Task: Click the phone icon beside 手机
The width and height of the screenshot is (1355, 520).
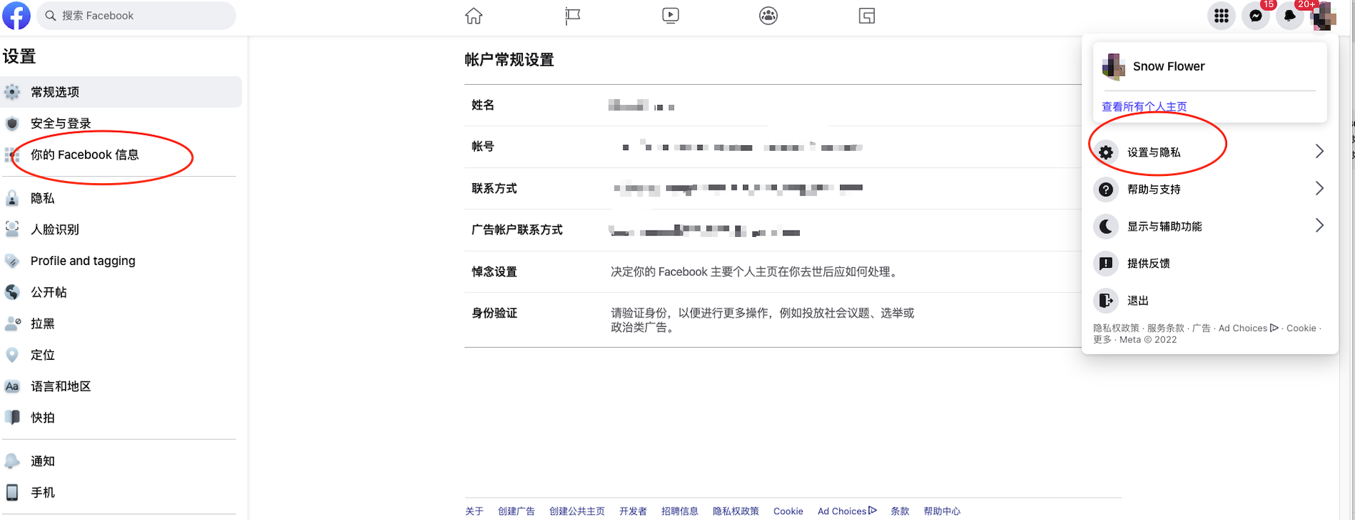Action: pyautogui.click(x=12, y=493)
